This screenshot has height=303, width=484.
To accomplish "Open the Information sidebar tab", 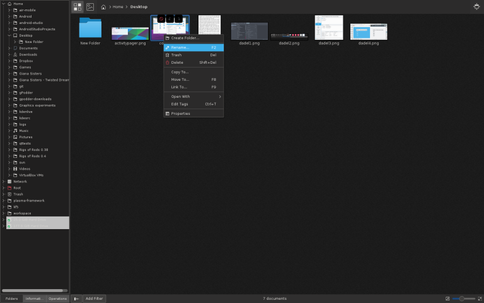I will pos(34,299).
